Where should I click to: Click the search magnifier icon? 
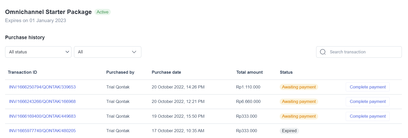coord(323,52)
